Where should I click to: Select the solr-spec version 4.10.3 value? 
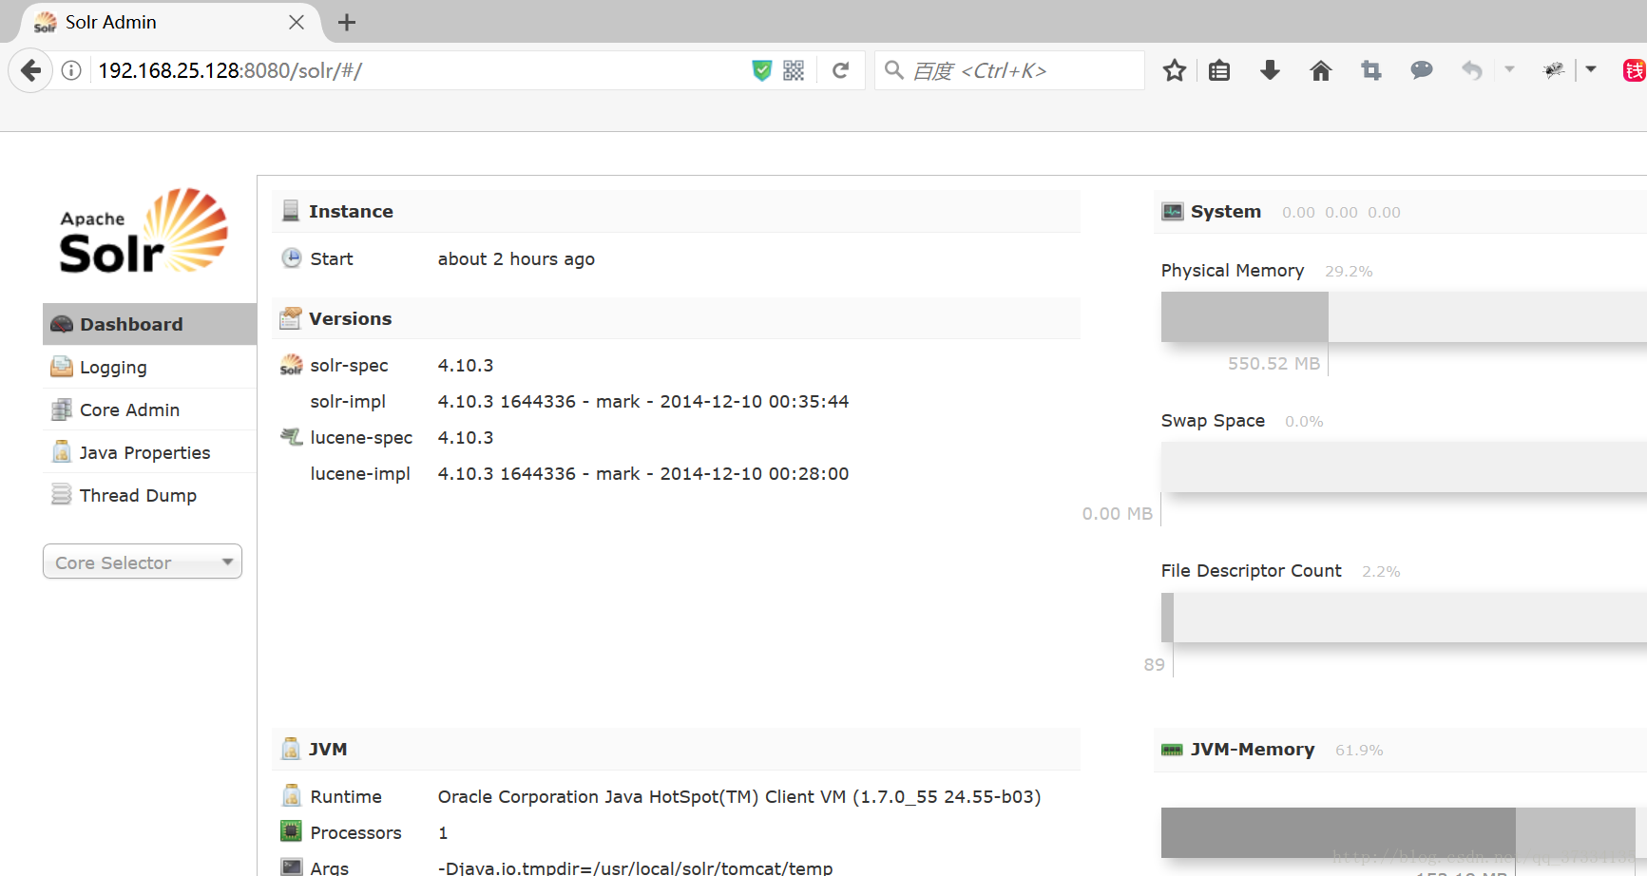tap(466, 365)
